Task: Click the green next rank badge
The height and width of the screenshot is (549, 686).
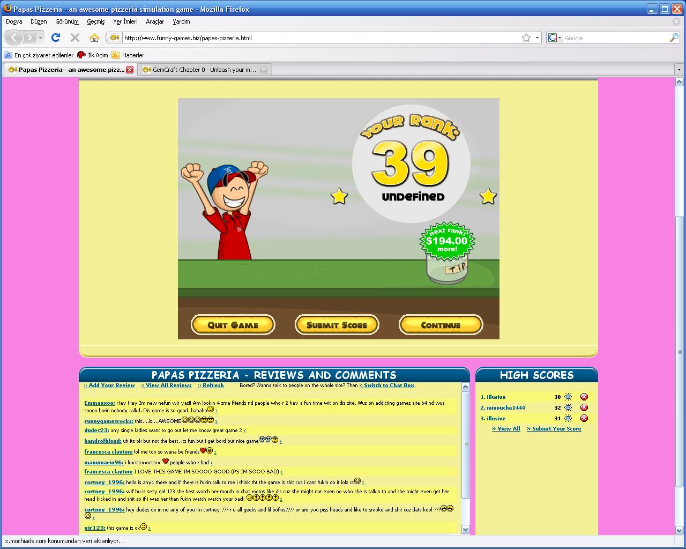Action: point(447,241)
